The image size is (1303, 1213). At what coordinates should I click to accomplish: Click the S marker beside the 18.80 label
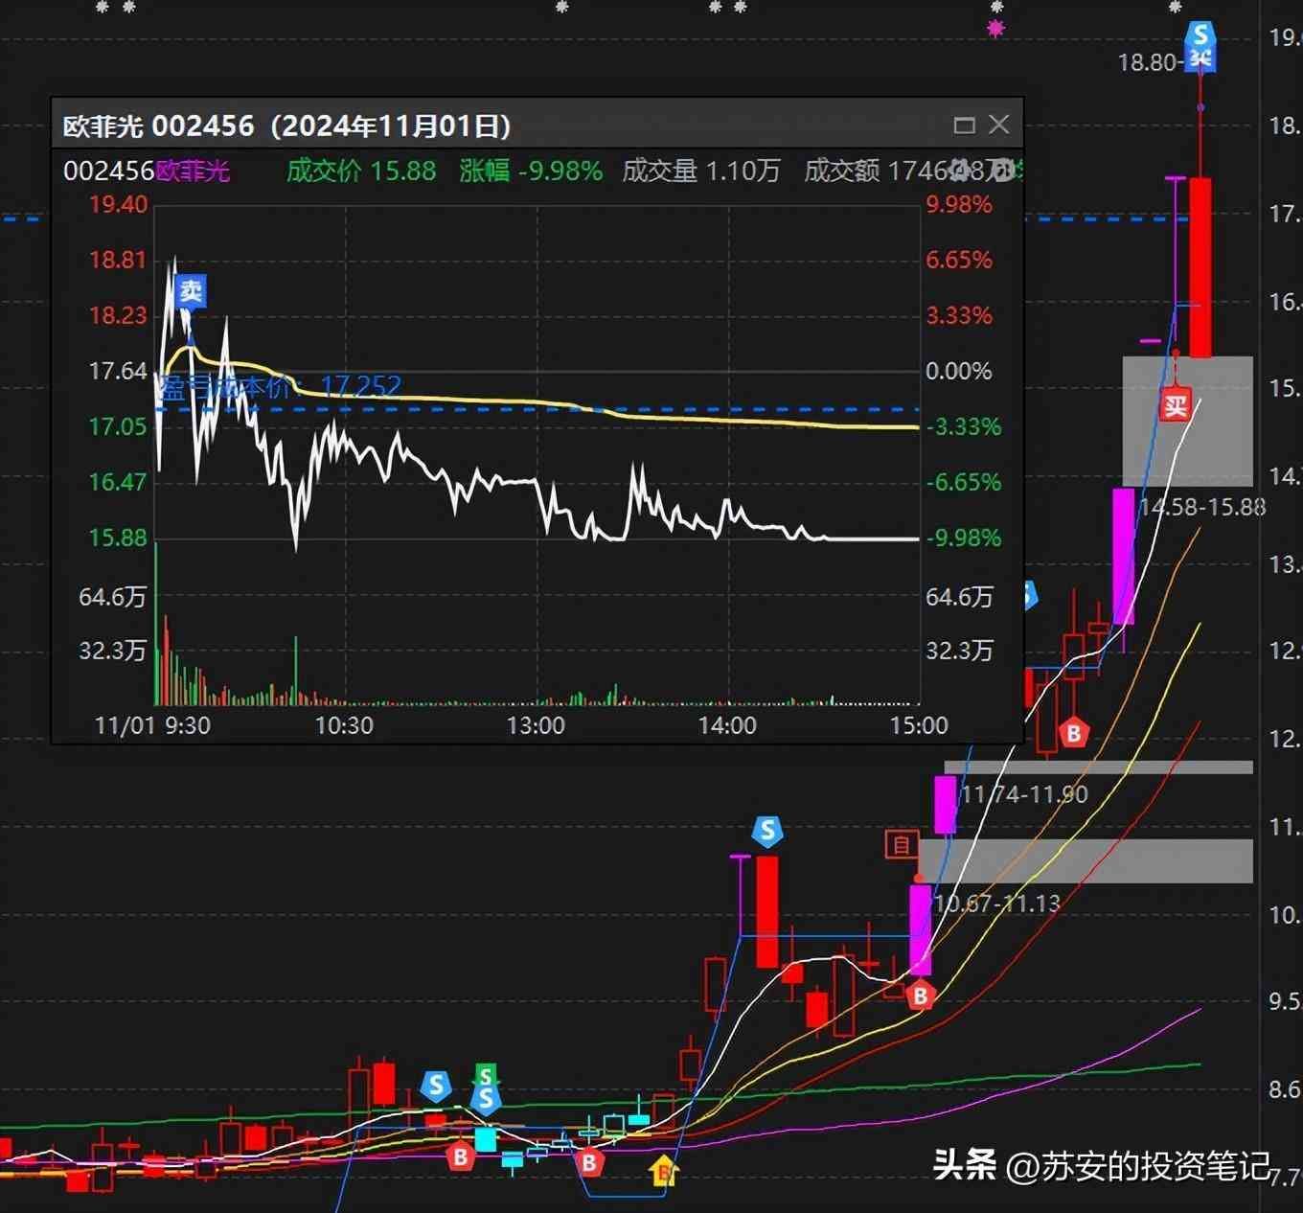pyautogui.click(x=1200, y=37)
